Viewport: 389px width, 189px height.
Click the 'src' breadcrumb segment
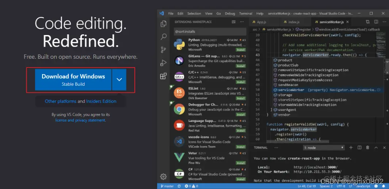(x=255, y=29)
